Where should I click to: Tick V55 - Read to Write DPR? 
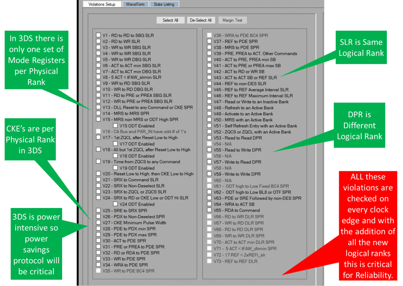(210, 150)
